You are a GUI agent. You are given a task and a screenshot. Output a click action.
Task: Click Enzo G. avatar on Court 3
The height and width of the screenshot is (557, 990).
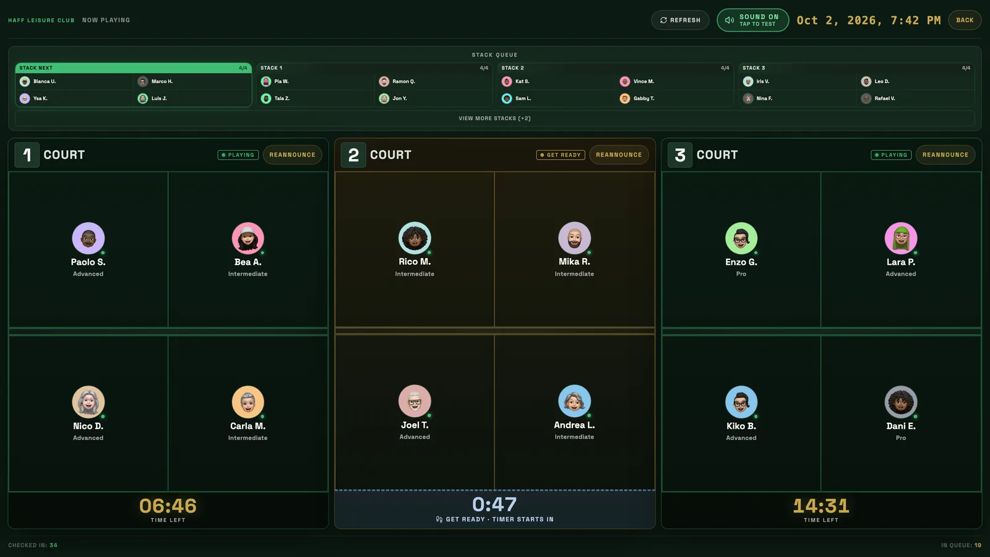click(x=741, y=238)
